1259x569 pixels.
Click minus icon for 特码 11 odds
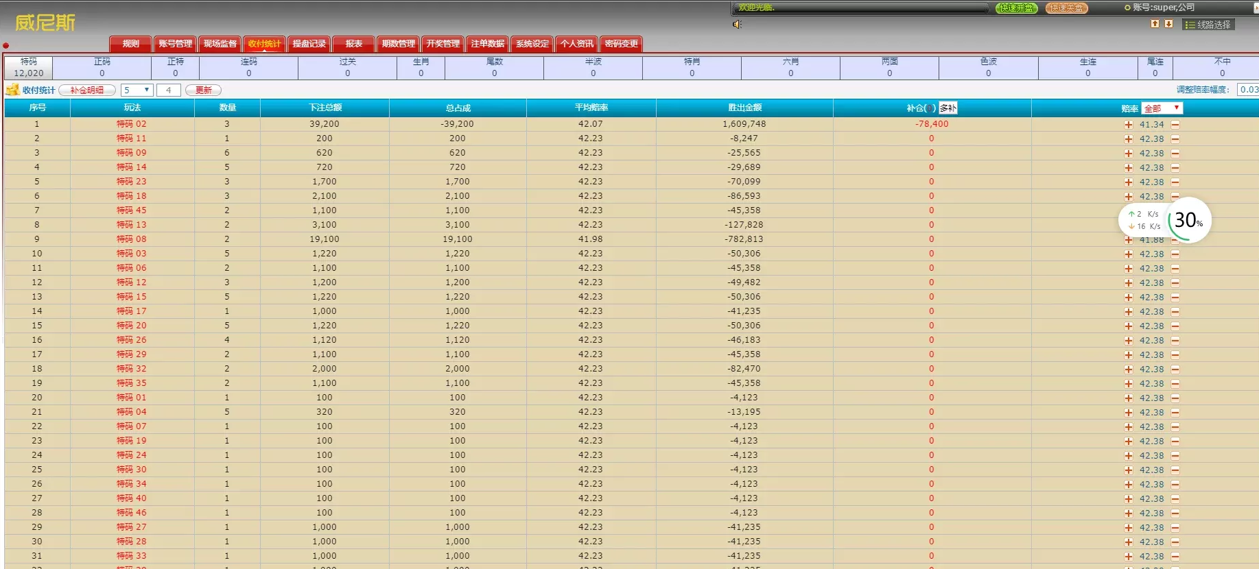(1175, 139)
